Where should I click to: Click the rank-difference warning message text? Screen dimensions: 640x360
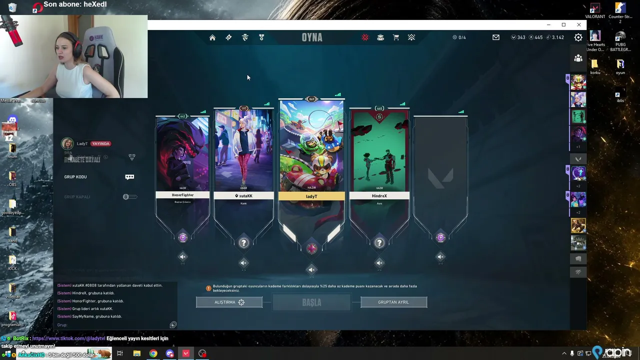click(x=315, y=288)
